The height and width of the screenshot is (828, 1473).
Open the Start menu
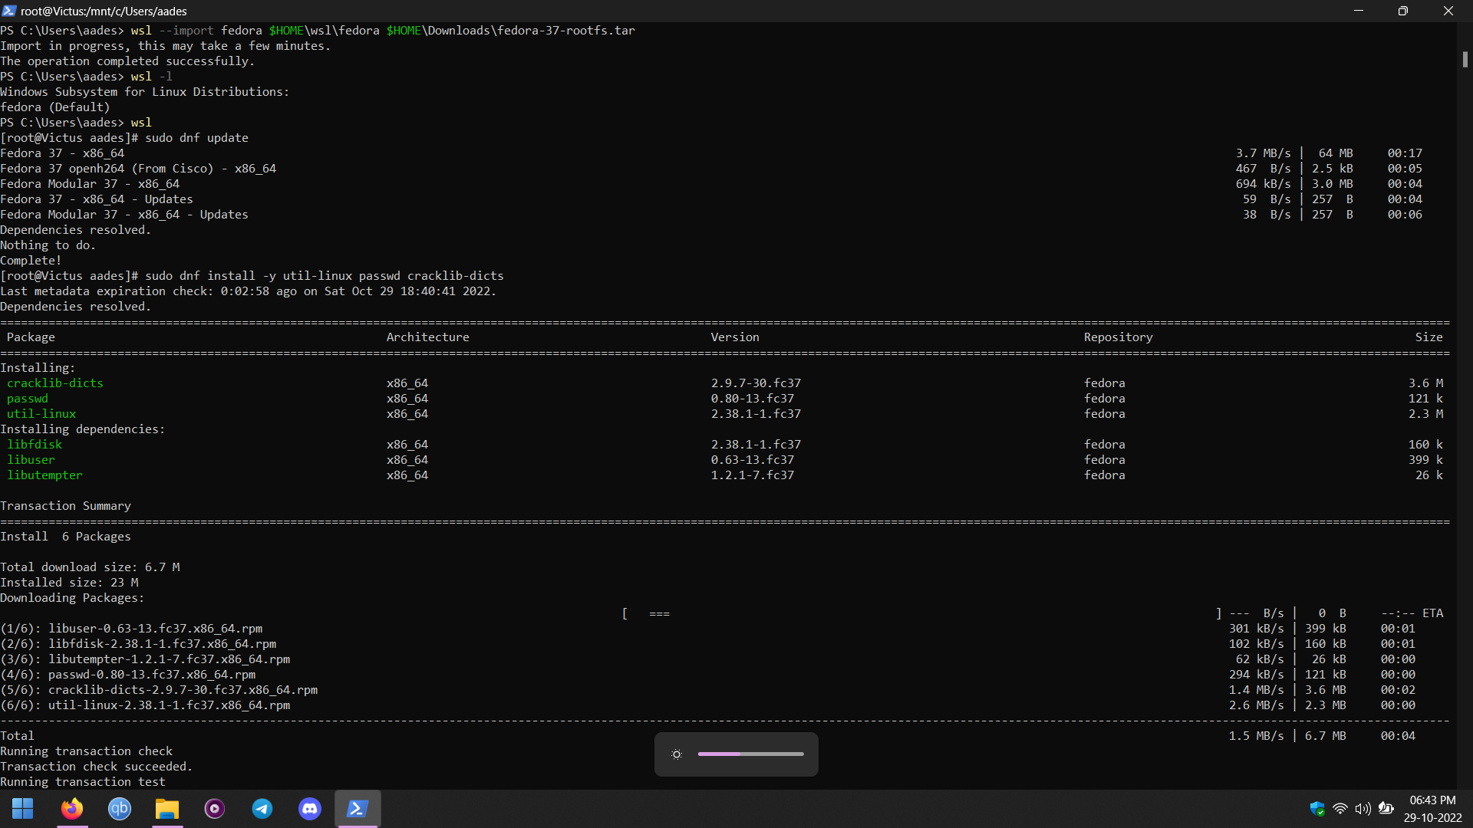click(22, 809)
